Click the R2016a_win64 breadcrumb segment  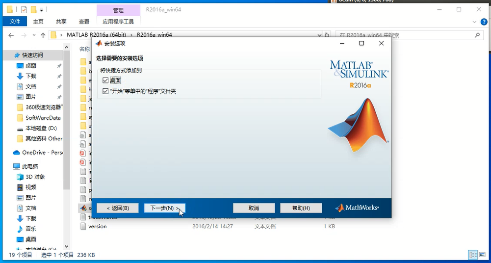point(155,35)
